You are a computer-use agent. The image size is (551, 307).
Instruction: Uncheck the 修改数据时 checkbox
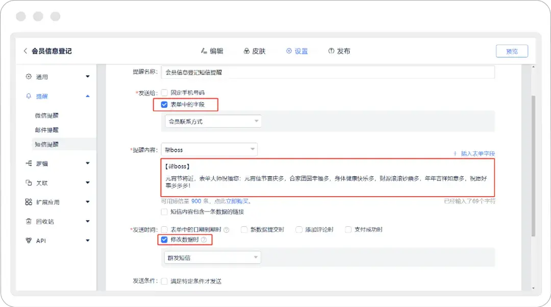(x=164, y=240)
